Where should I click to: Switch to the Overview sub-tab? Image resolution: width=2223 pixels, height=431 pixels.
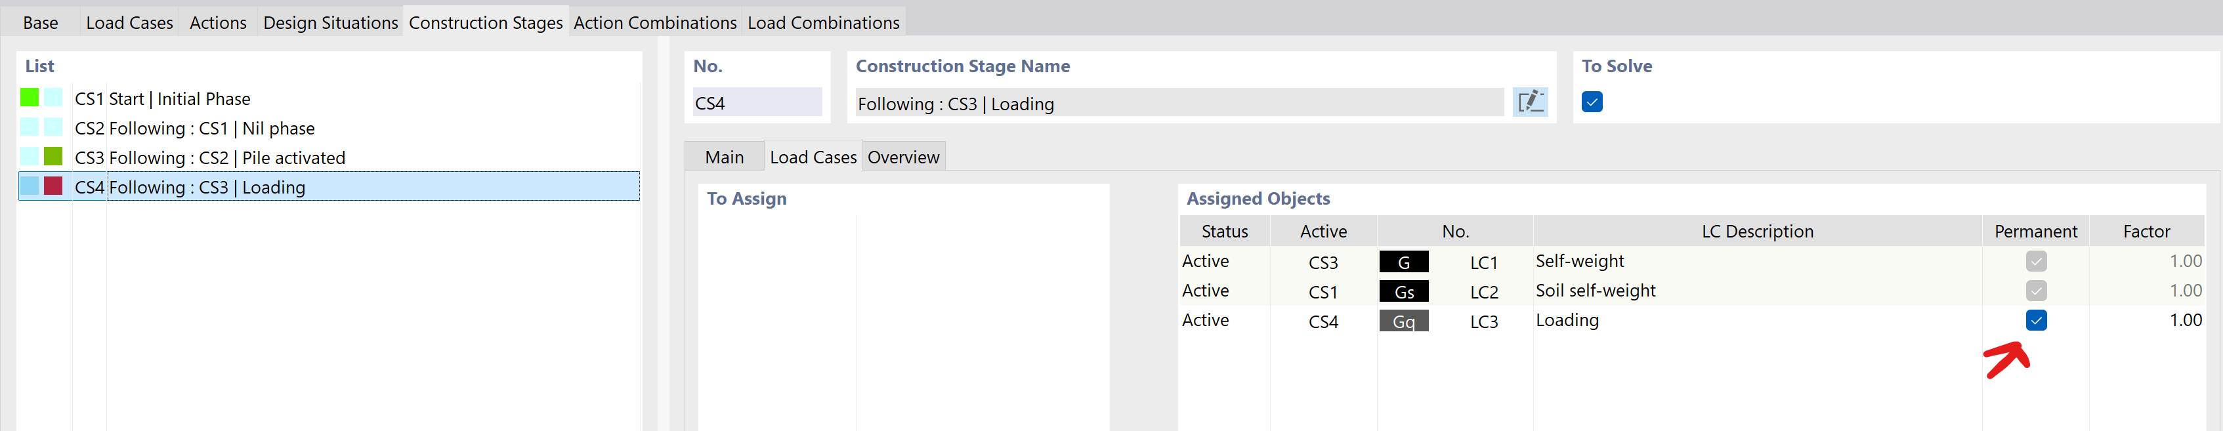click(902, 157)
